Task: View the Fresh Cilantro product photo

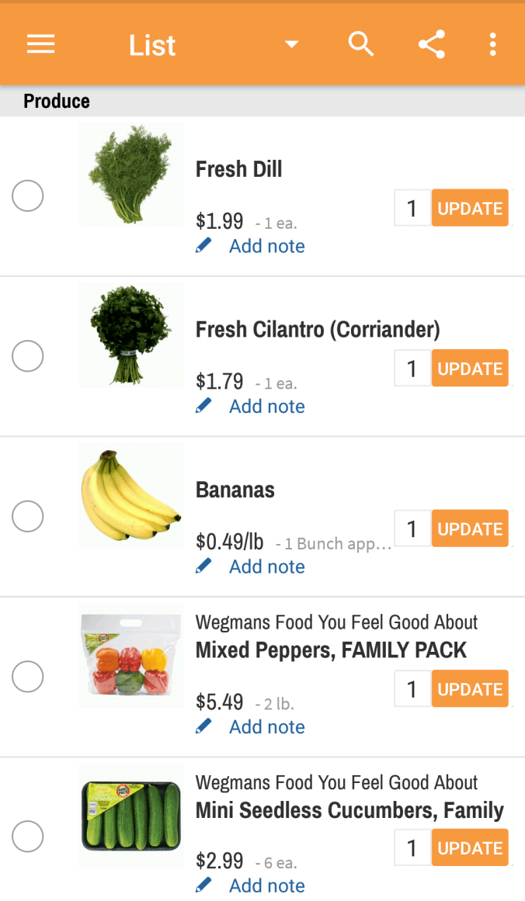Action: [x=131, y=334]
